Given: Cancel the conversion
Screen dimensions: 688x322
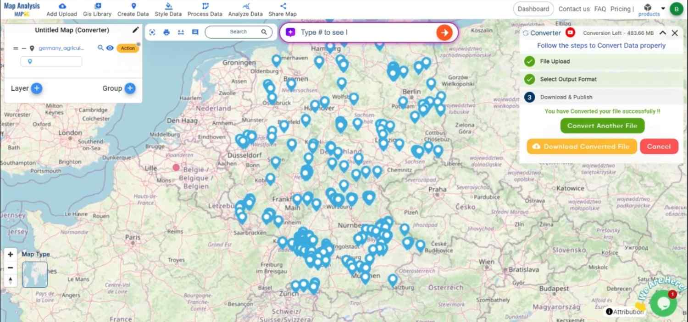Looking at the screenshot, I should tap(659, 147).
